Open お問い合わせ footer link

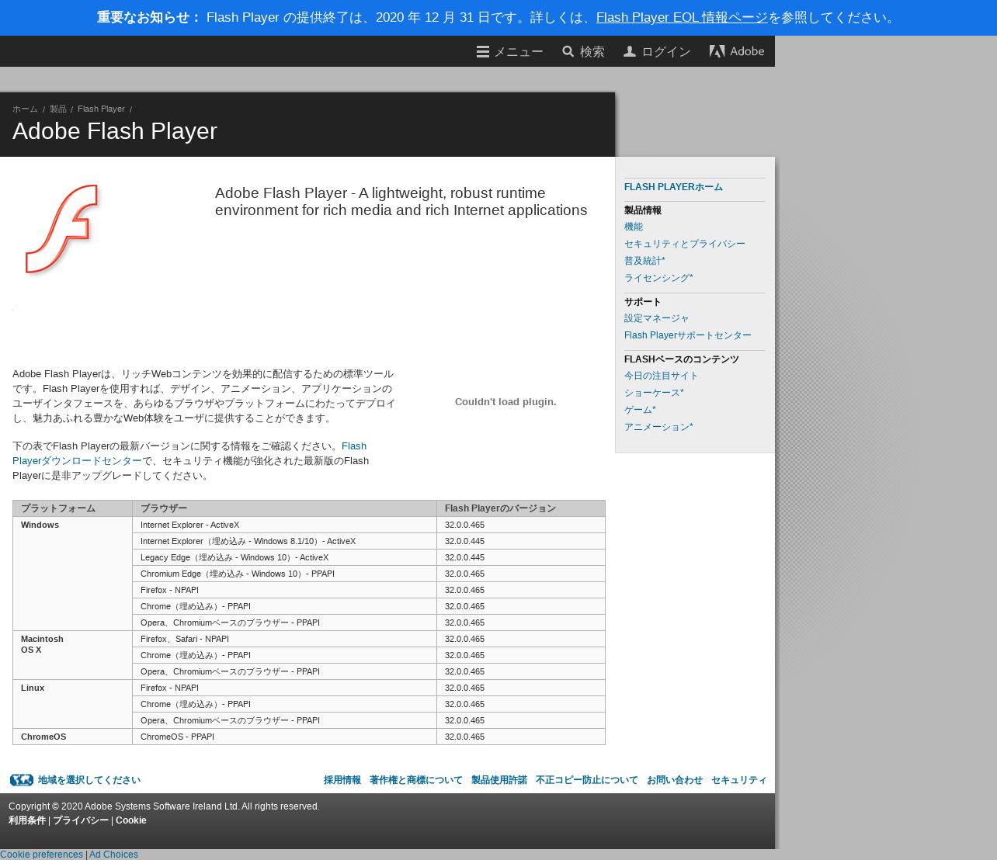[x=675, y=780]
